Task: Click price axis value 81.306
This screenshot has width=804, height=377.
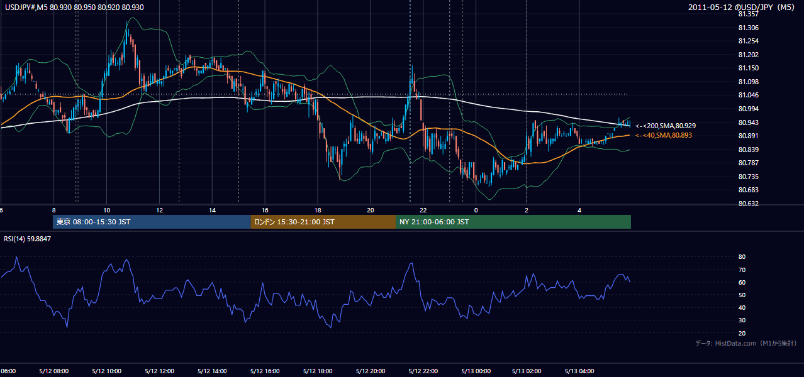Action: (748, 28)
